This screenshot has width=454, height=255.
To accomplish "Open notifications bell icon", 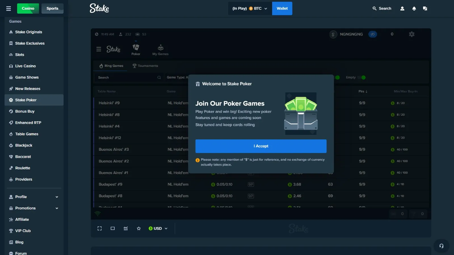I will [414, 8].
